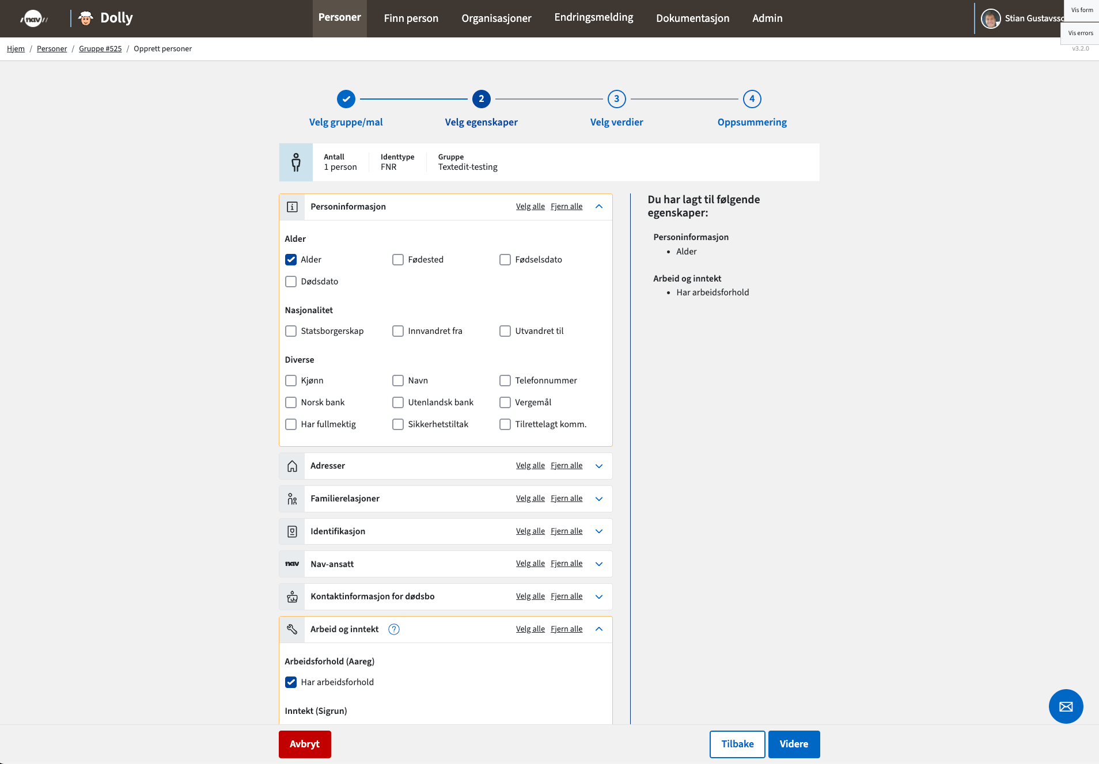This screenshot has width=1099, height=764.
Task: Click the Familierelasjoner people icon
Action: pos(292,499)
